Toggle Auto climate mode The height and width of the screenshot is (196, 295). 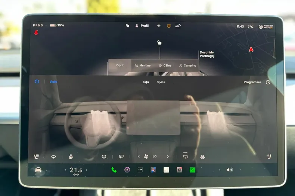point(53,82)
